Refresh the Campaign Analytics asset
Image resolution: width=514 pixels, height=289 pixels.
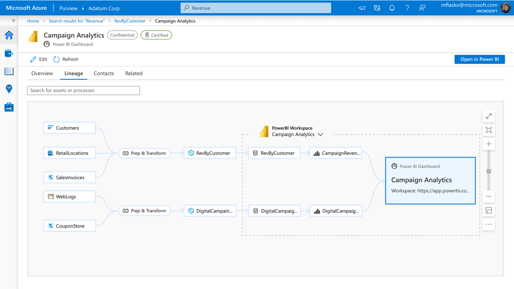[x=66, y=59]
